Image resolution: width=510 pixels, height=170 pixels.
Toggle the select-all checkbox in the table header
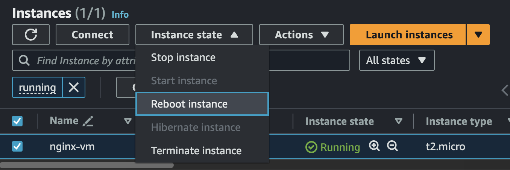[17, 121]
